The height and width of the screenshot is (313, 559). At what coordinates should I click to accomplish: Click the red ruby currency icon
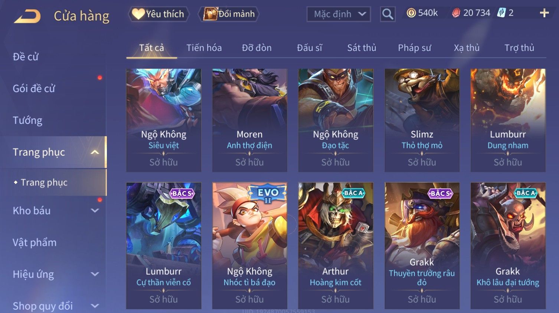[x=456, y=13]
